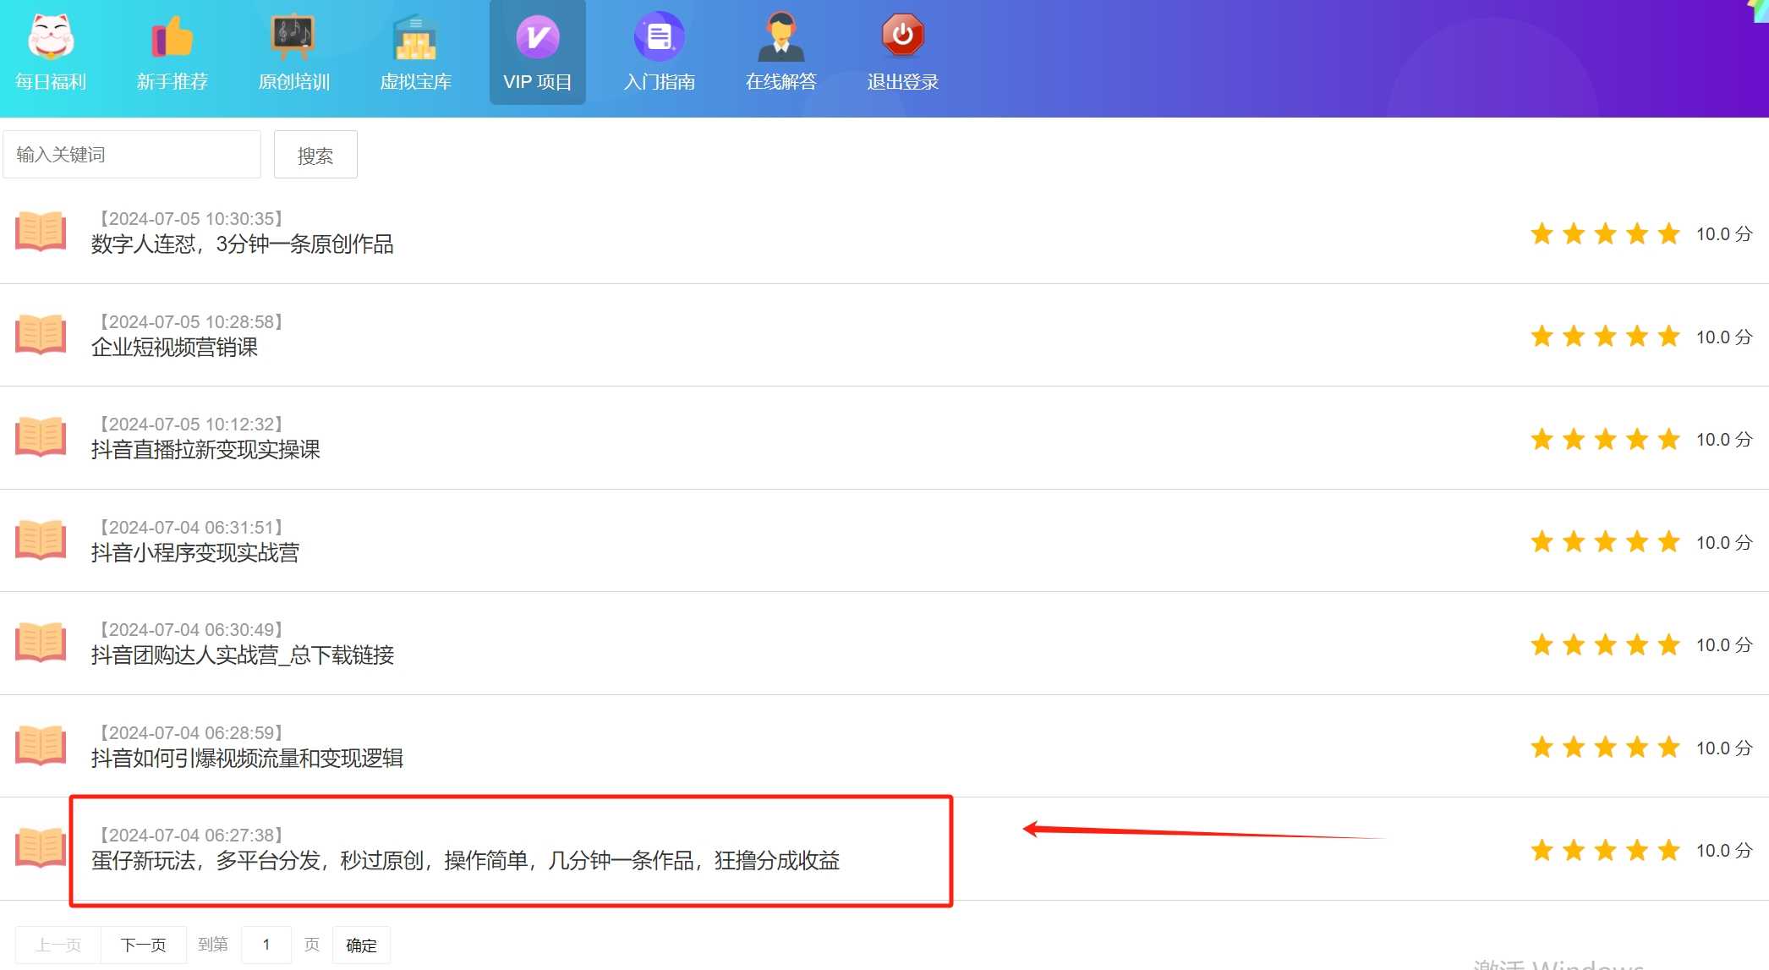1769x970 pixels.
Task: Click the 入门指南 menu label
Action: tap(659, 82)
